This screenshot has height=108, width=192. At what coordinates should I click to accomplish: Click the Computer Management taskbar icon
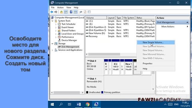pyautogui.click(x=96, y=104)
